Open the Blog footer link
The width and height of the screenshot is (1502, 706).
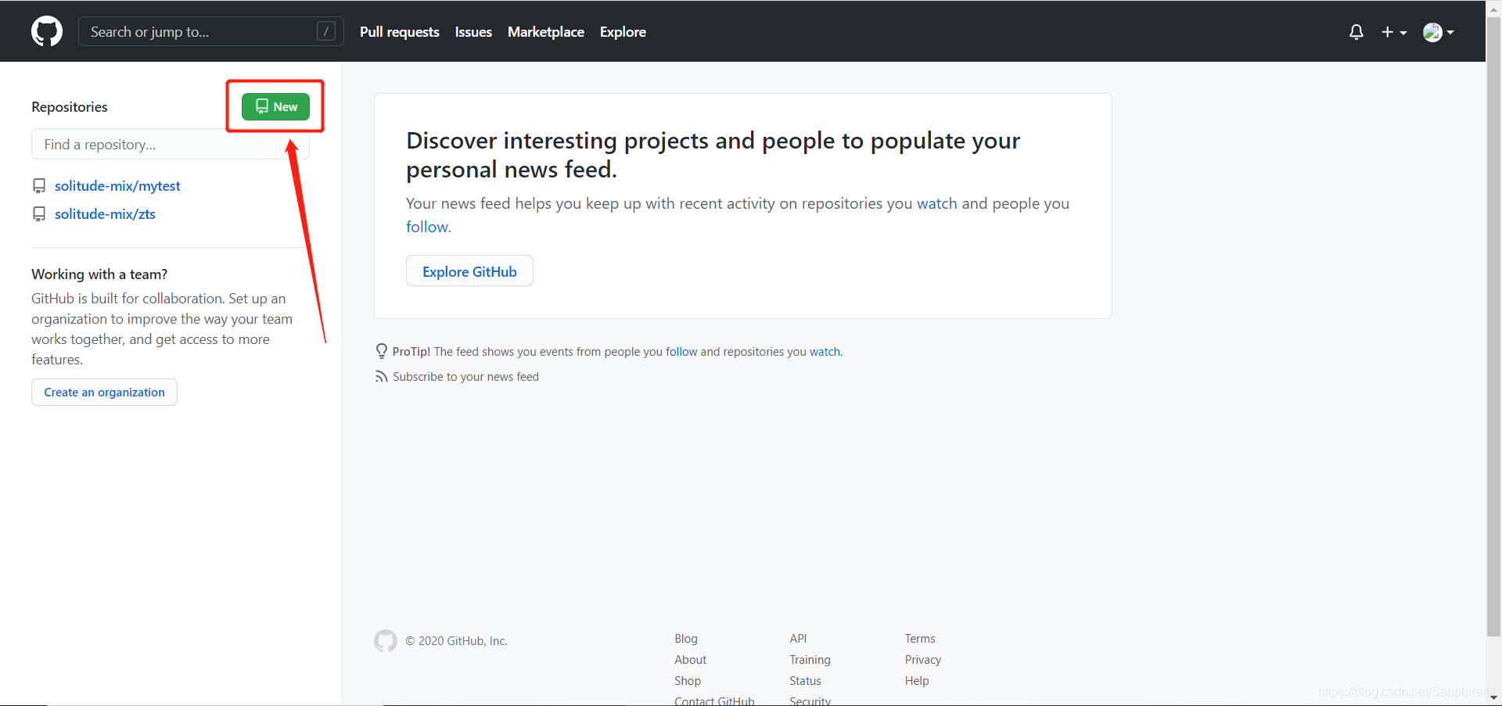(x=686, y=639)
